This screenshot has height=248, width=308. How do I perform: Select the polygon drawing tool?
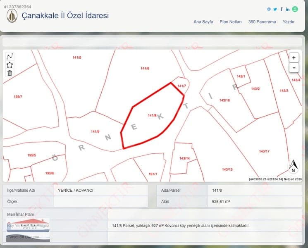[x=10, y=65]
